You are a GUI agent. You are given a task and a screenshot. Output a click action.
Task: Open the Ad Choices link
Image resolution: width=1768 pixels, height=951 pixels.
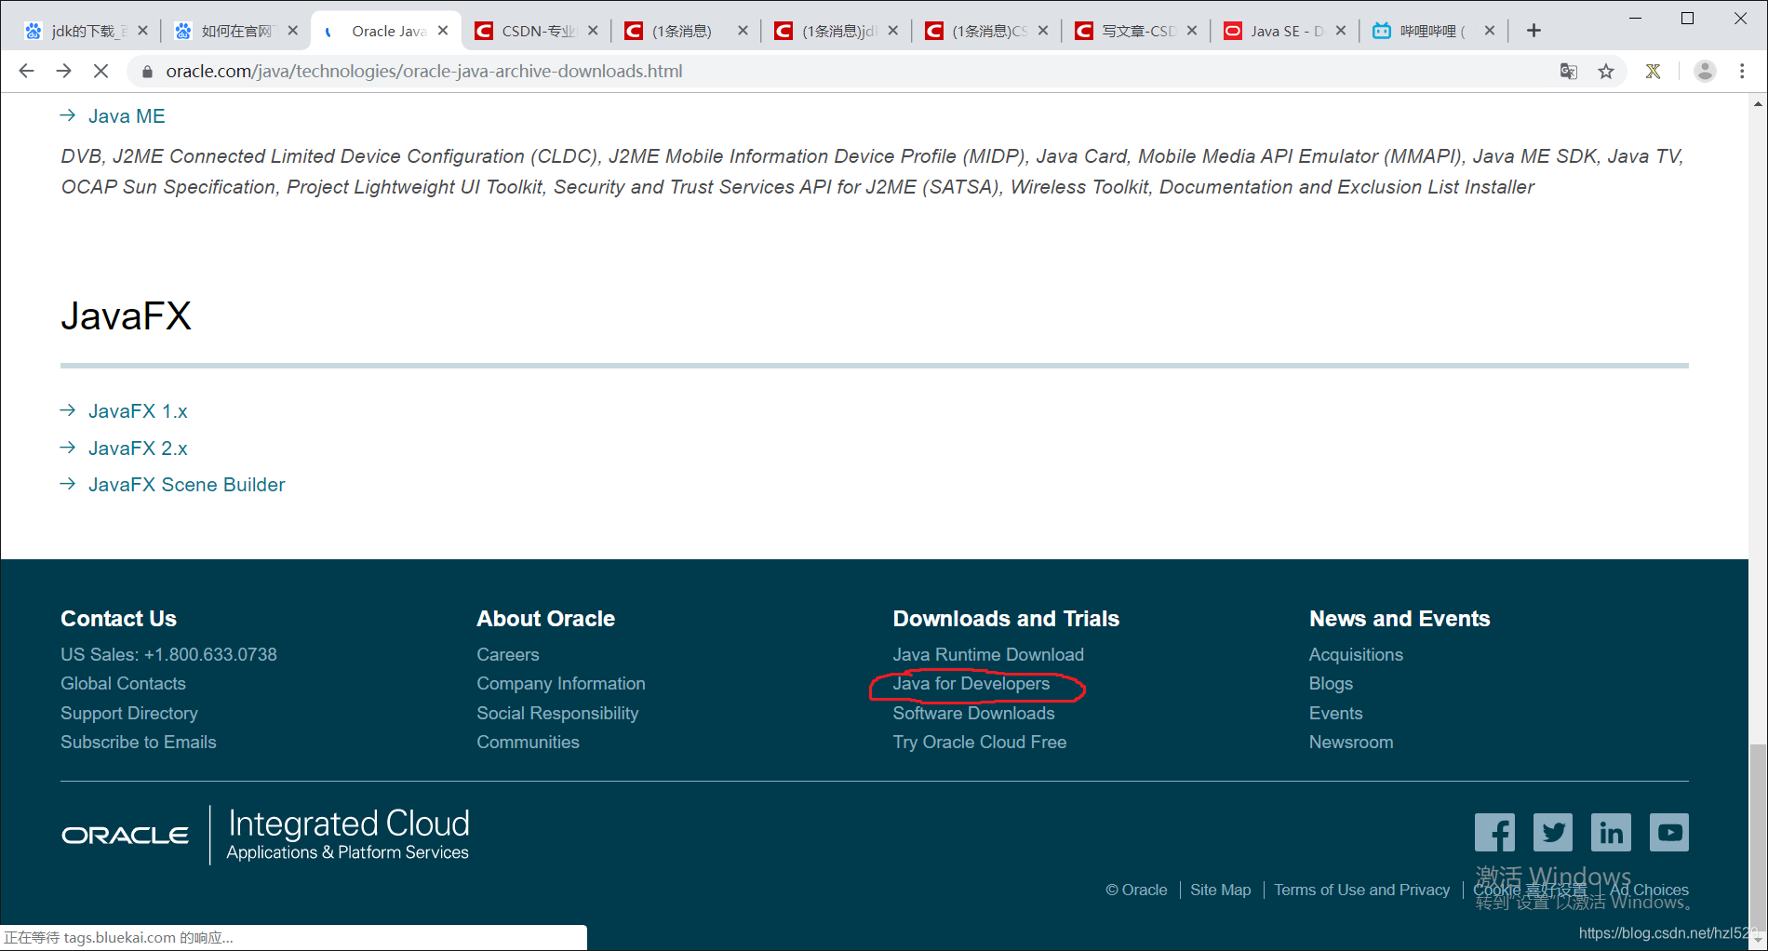[1649, 890]
